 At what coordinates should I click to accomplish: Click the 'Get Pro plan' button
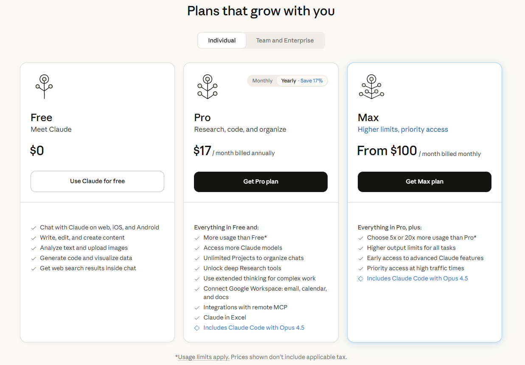point(261,181)
